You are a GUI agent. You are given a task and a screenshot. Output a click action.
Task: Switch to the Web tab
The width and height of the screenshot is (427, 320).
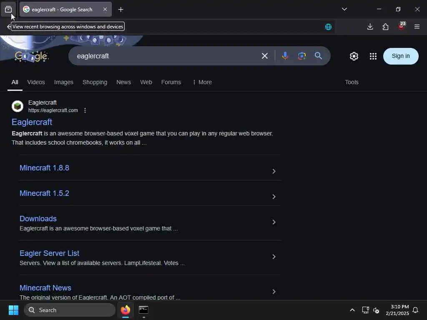pos(146,82)
